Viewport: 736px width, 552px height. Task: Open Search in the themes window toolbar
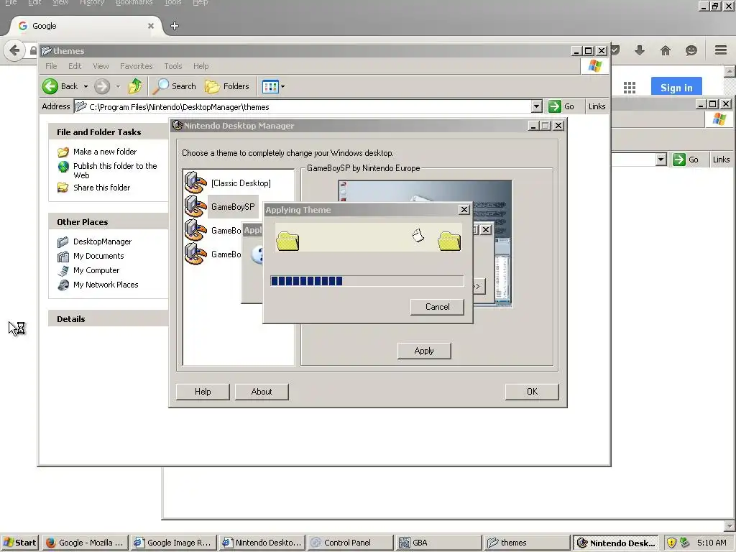pos(176,86)
